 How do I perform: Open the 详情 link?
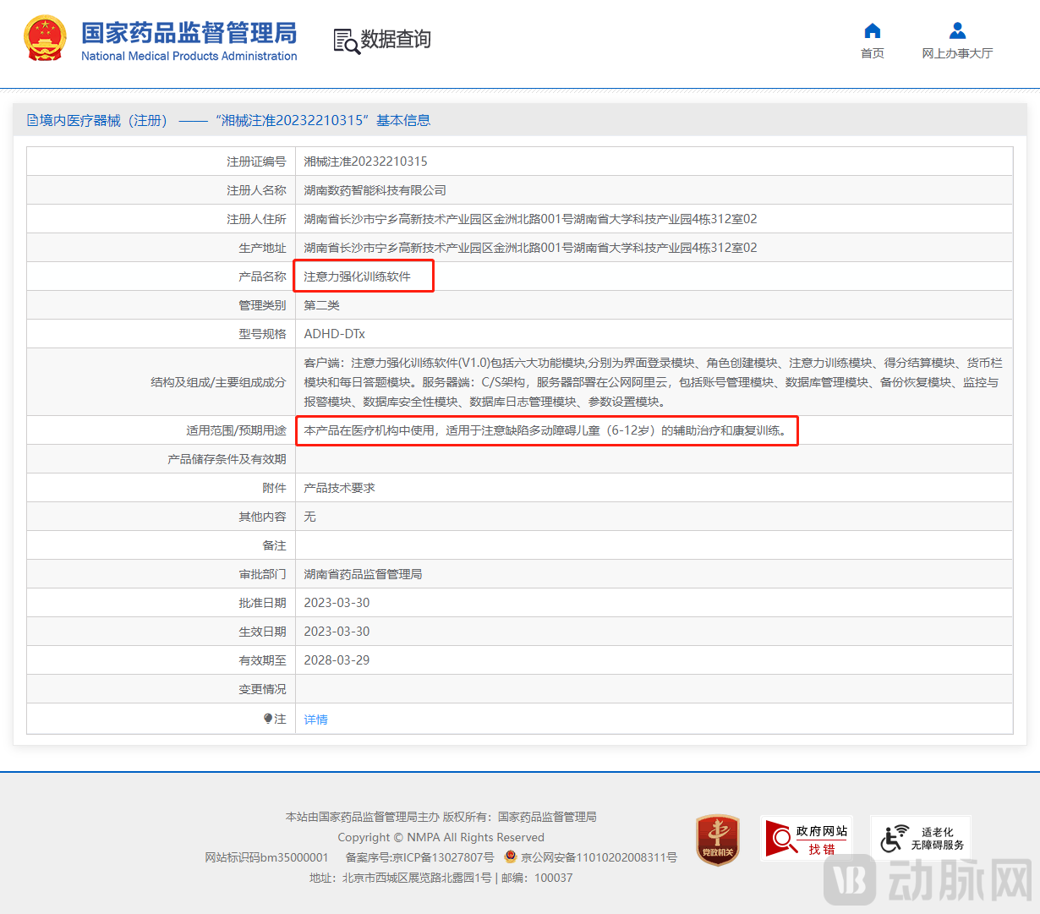[315, 720]
